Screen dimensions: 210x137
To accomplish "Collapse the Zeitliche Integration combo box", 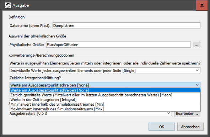I will (x=105, y=85).
